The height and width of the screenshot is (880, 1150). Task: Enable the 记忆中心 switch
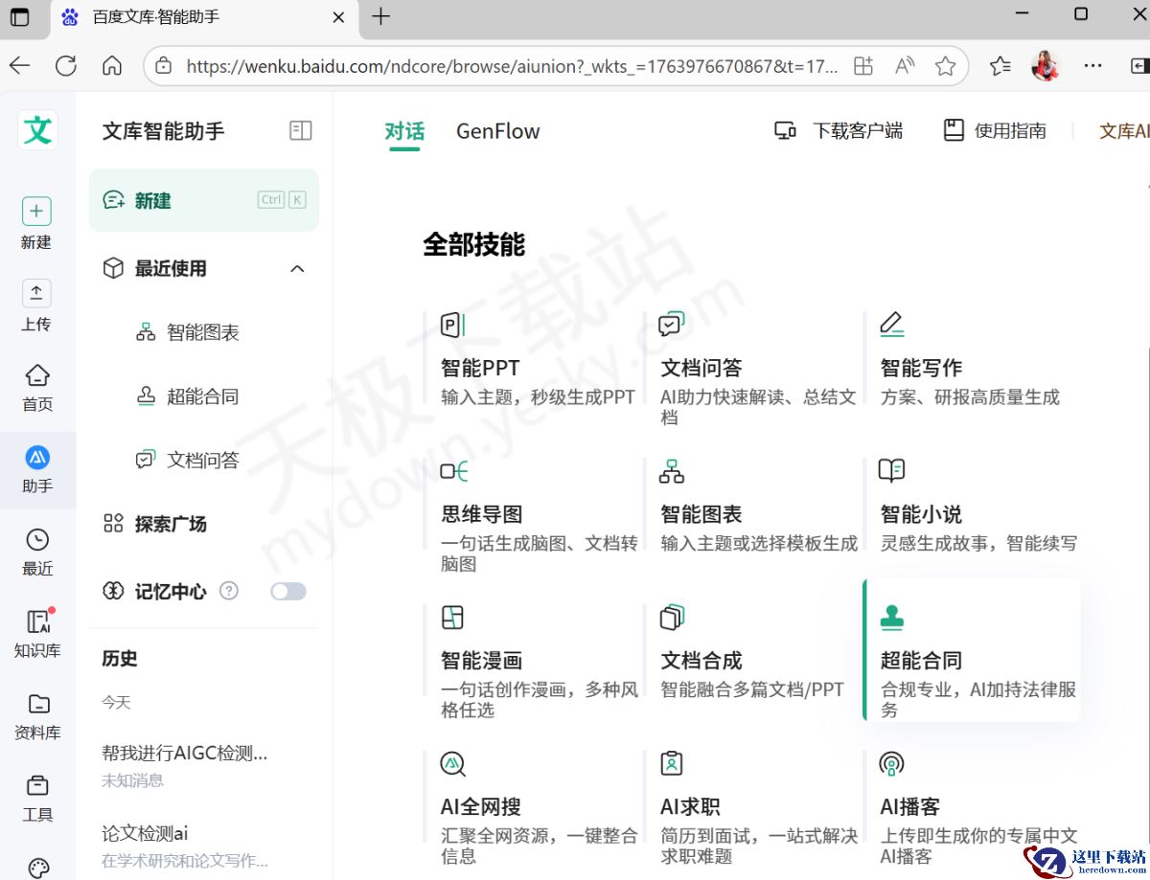point(287,592)
